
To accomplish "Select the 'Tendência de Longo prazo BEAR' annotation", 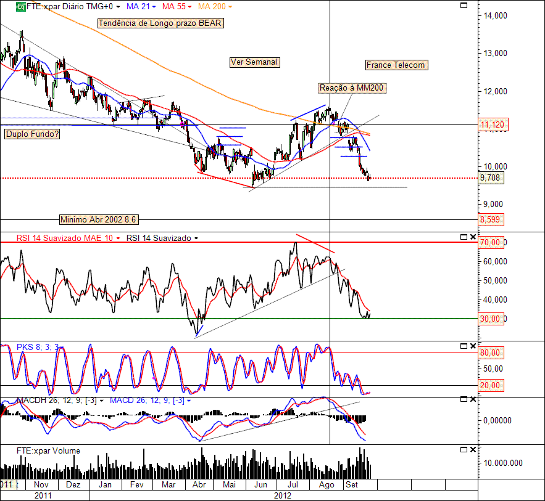I will (x=160, y=23).
